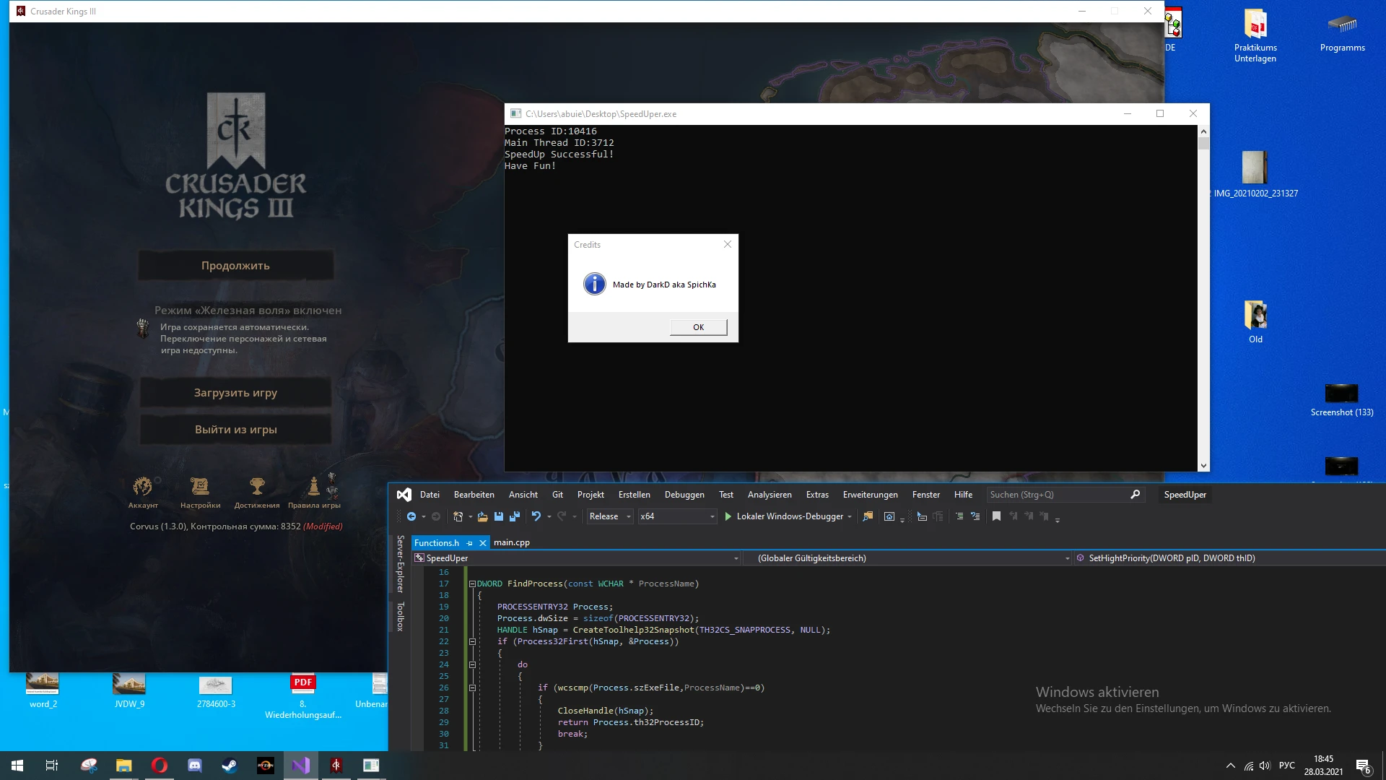Screen dimensions: 1386x780
Task: Pin the Functions.h tab
Action: pos(470,543)
